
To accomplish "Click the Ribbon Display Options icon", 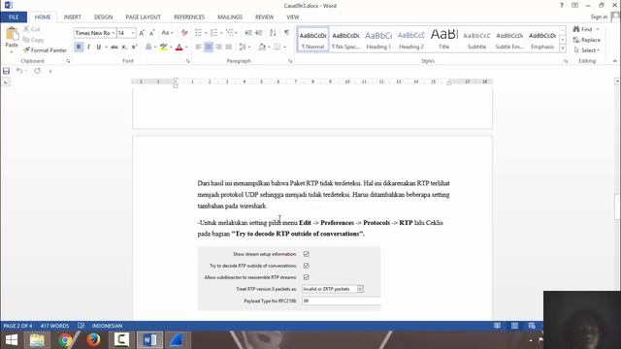I will pos(574,6).
